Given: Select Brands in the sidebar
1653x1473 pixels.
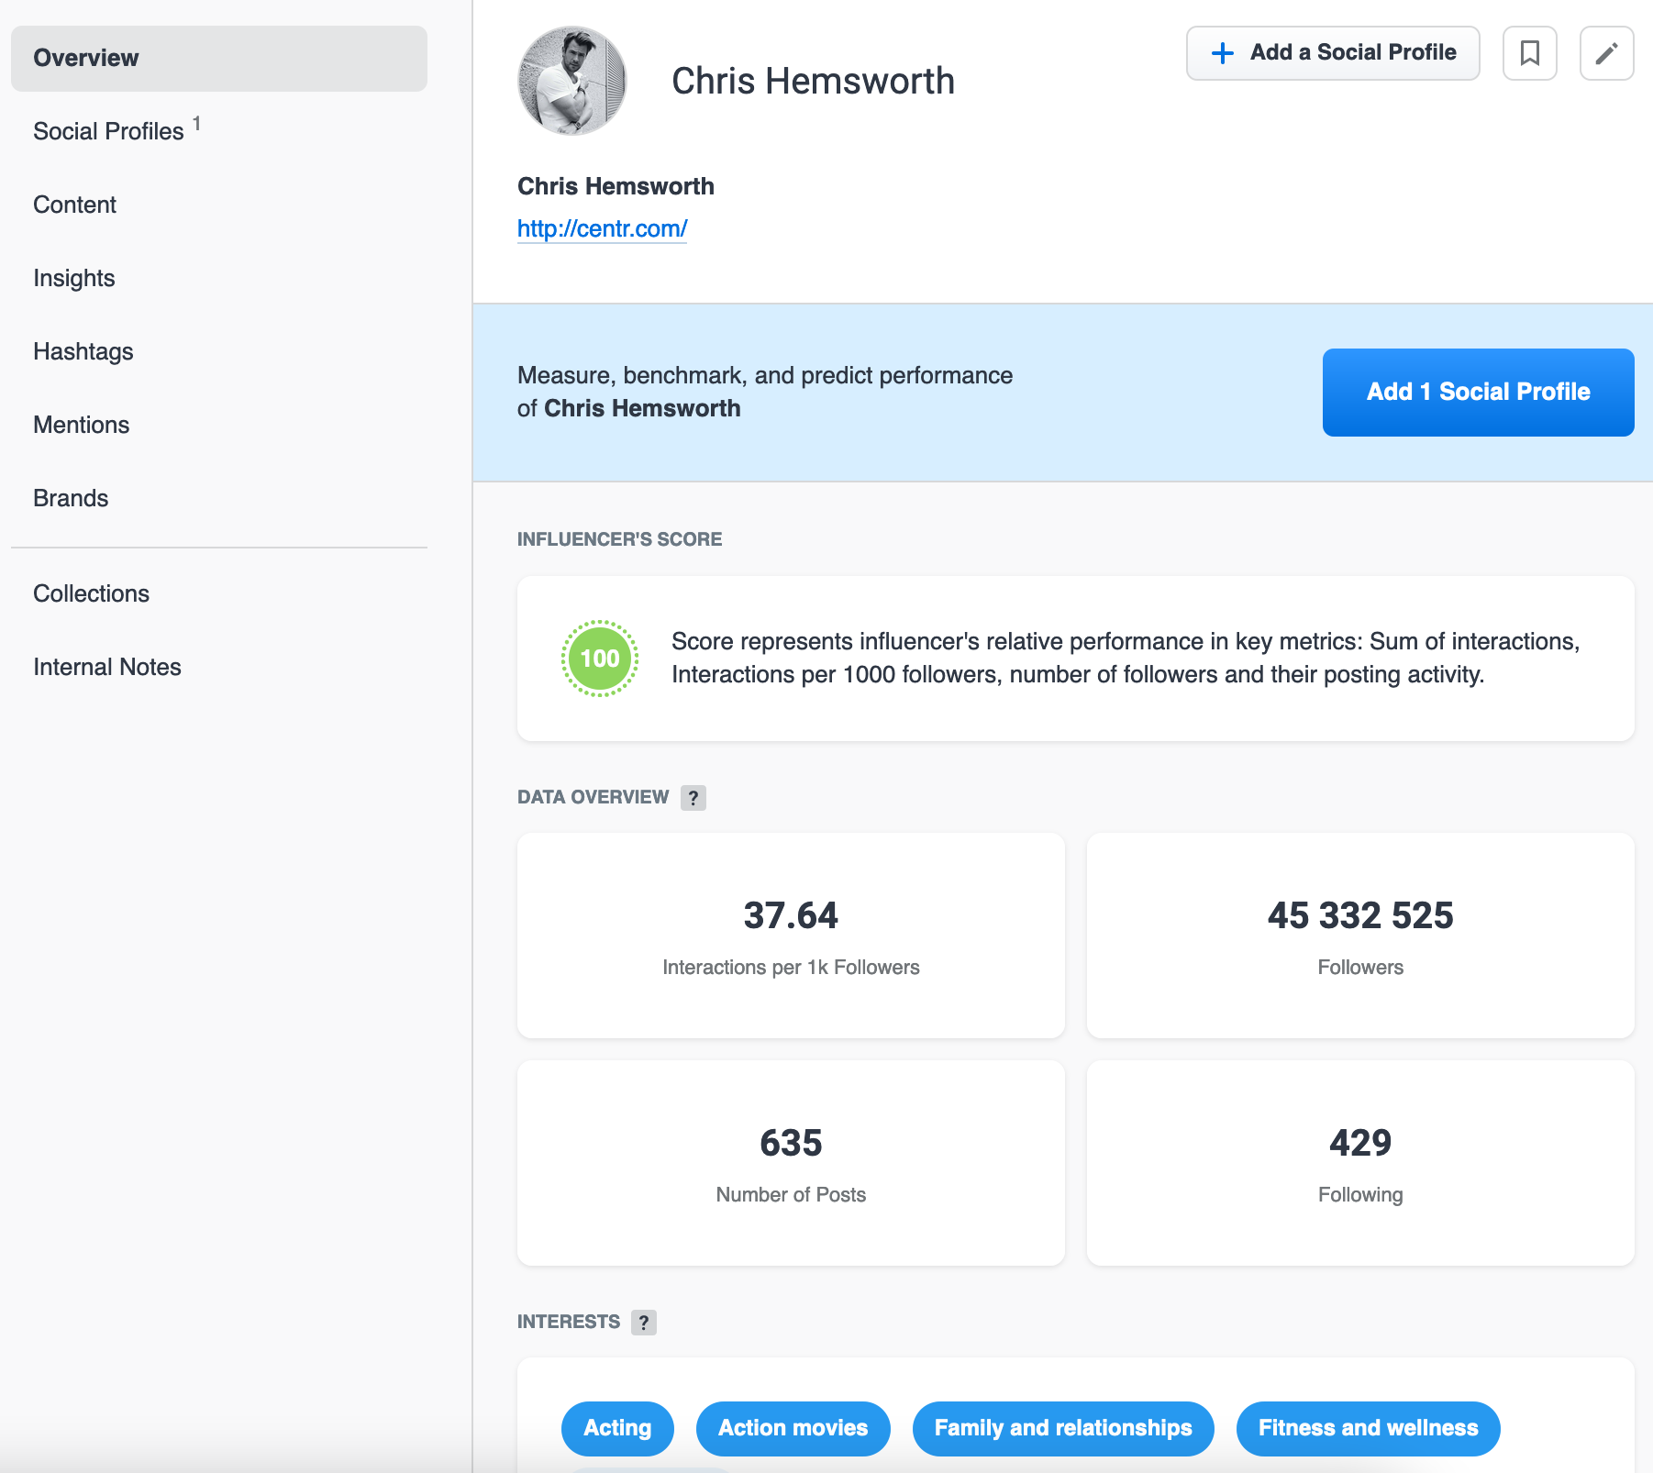Looking at the screenshot, I should click(71, 498).
